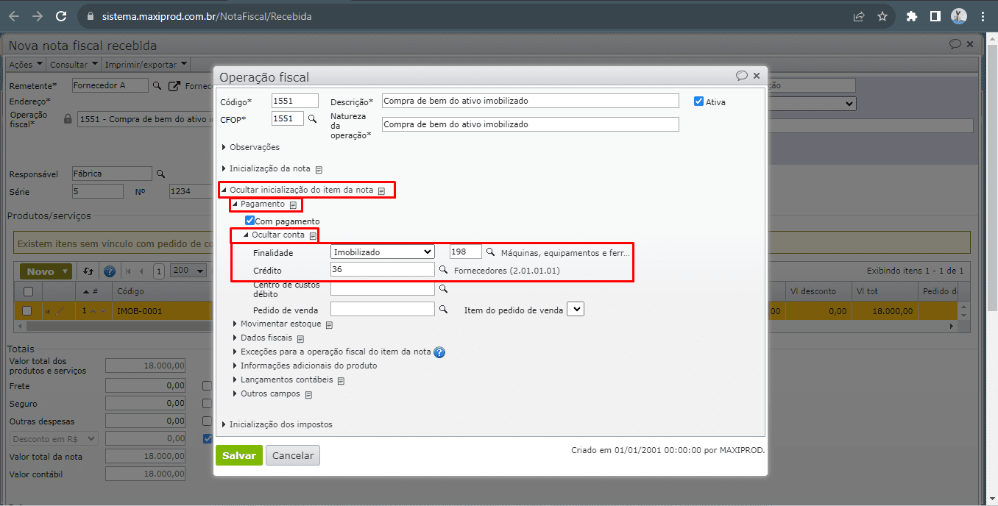Image resolution: width=998 pixels, height=506 pixels.
Task: Expand Exceções para a operação fiscal section
Action: point(331,352)
